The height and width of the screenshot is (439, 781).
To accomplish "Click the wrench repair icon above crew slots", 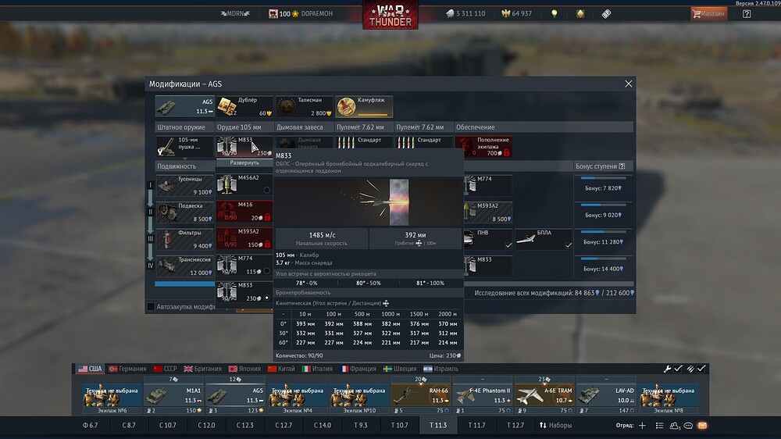I will pos(668,369).
